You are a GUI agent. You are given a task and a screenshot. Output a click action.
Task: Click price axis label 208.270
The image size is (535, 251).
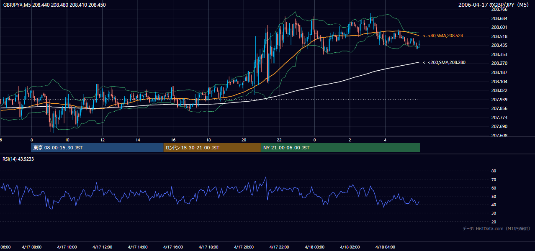(x=499, y=63)
